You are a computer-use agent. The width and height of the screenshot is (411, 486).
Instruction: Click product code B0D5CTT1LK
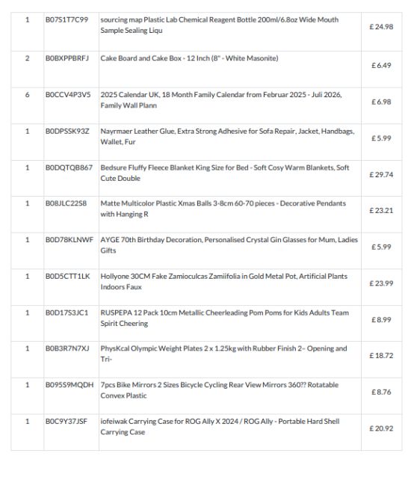(x=68, y=277)
